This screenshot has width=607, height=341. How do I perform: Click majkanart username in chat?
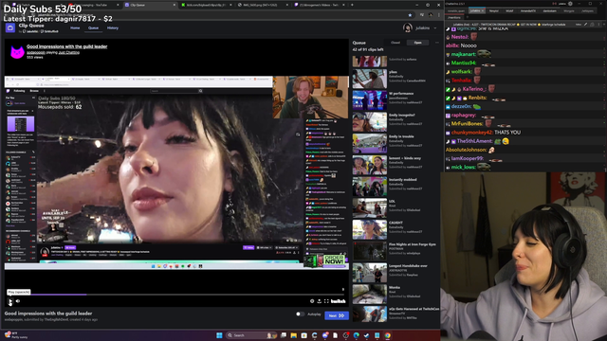tap(463, 54)
